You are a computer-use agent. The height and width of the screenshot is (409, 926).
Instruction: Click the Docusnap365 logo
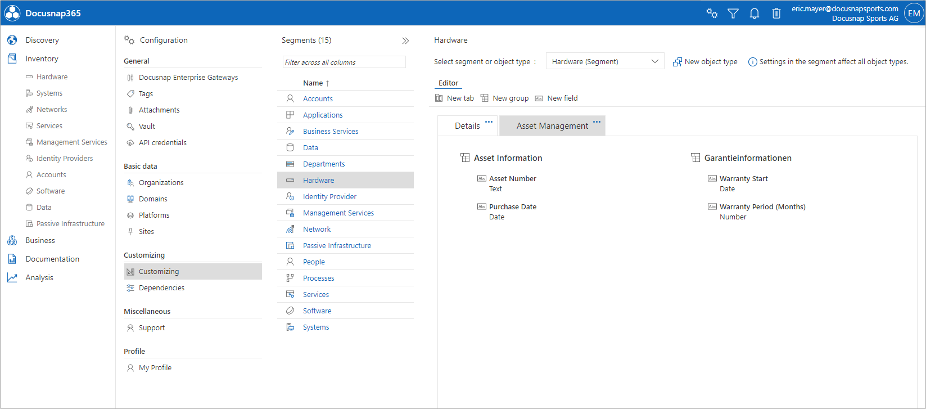coord(12,14)
